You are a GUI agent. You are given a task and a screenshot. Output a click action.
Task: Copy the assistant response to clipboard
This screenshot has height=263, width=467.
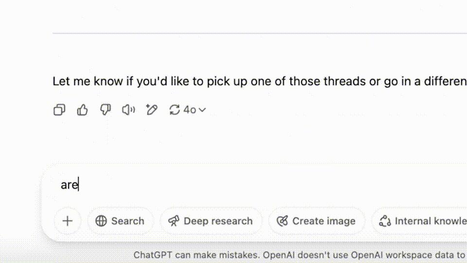59,110
